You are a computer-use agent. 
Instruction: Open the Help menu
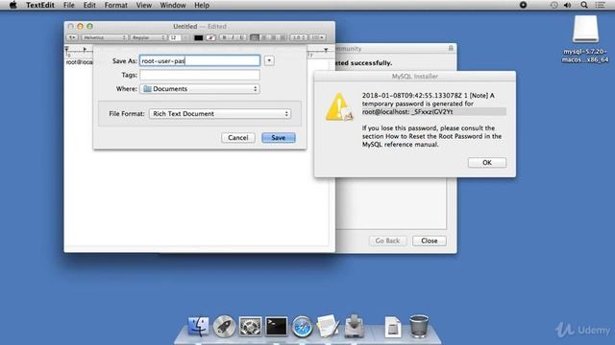tap(202, 5)
